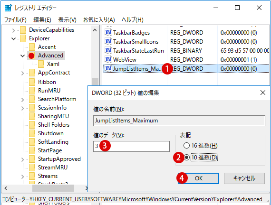Click the Accent folder icon
This screenshot has width=271, height=205.
click(x=32, y=47)
